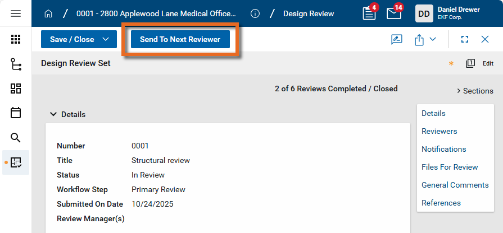
Task: Open the dashboard sidebar icon
Action: [x=16, y=88]
